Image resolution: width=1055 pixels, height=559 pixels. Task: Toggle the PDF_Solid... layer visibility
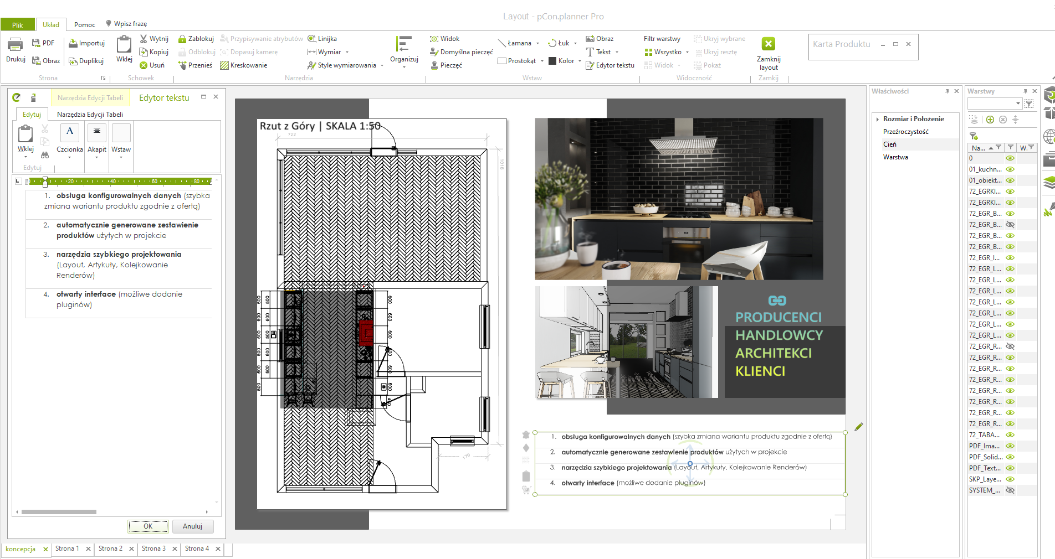pyautogui.click(x=1010, y=457)
